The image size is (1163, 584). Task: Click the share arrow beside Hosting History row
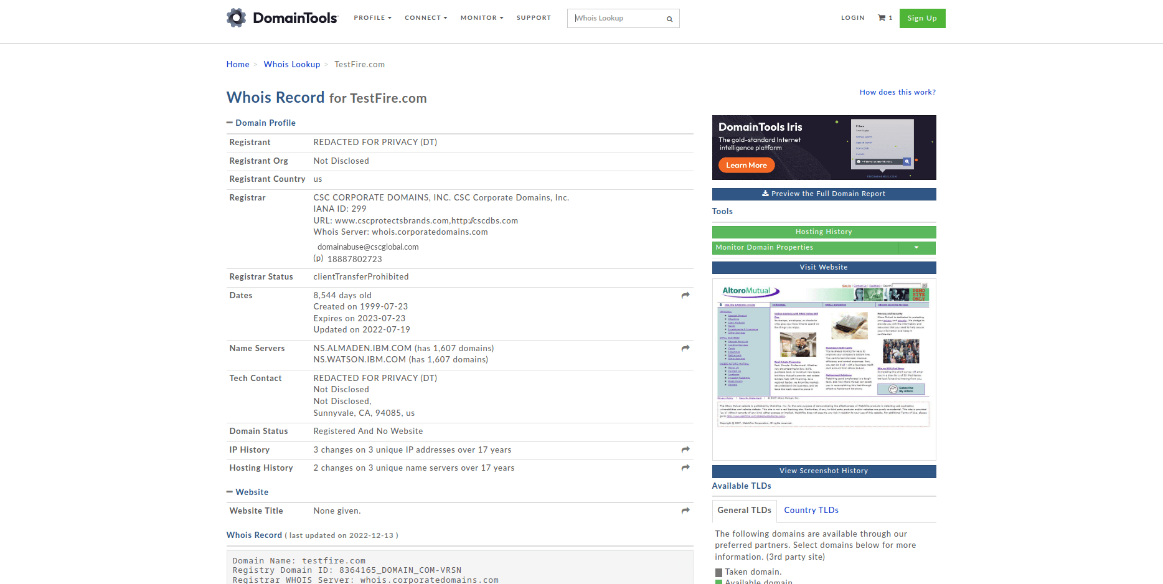pyautogui.click(x=685, y=468)
